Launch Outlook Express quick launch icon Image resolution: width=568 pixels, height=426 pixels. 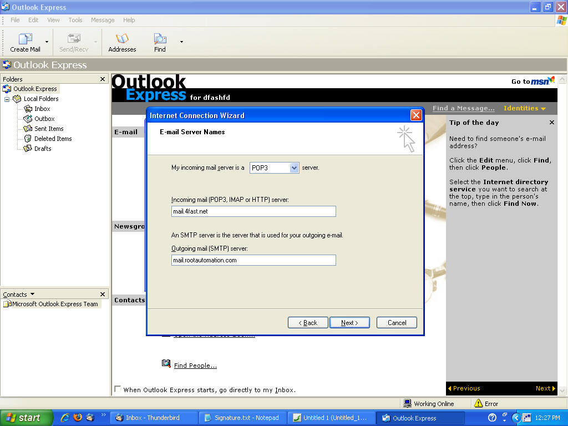click(x=90, y=418)
